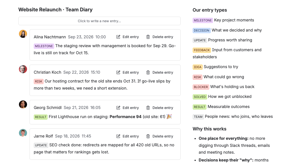The width and height of the screenshot is (289, 163).
Task: Click the timestamp 'Sep 23, 2026 10:00'
Action: pos(87,37)
